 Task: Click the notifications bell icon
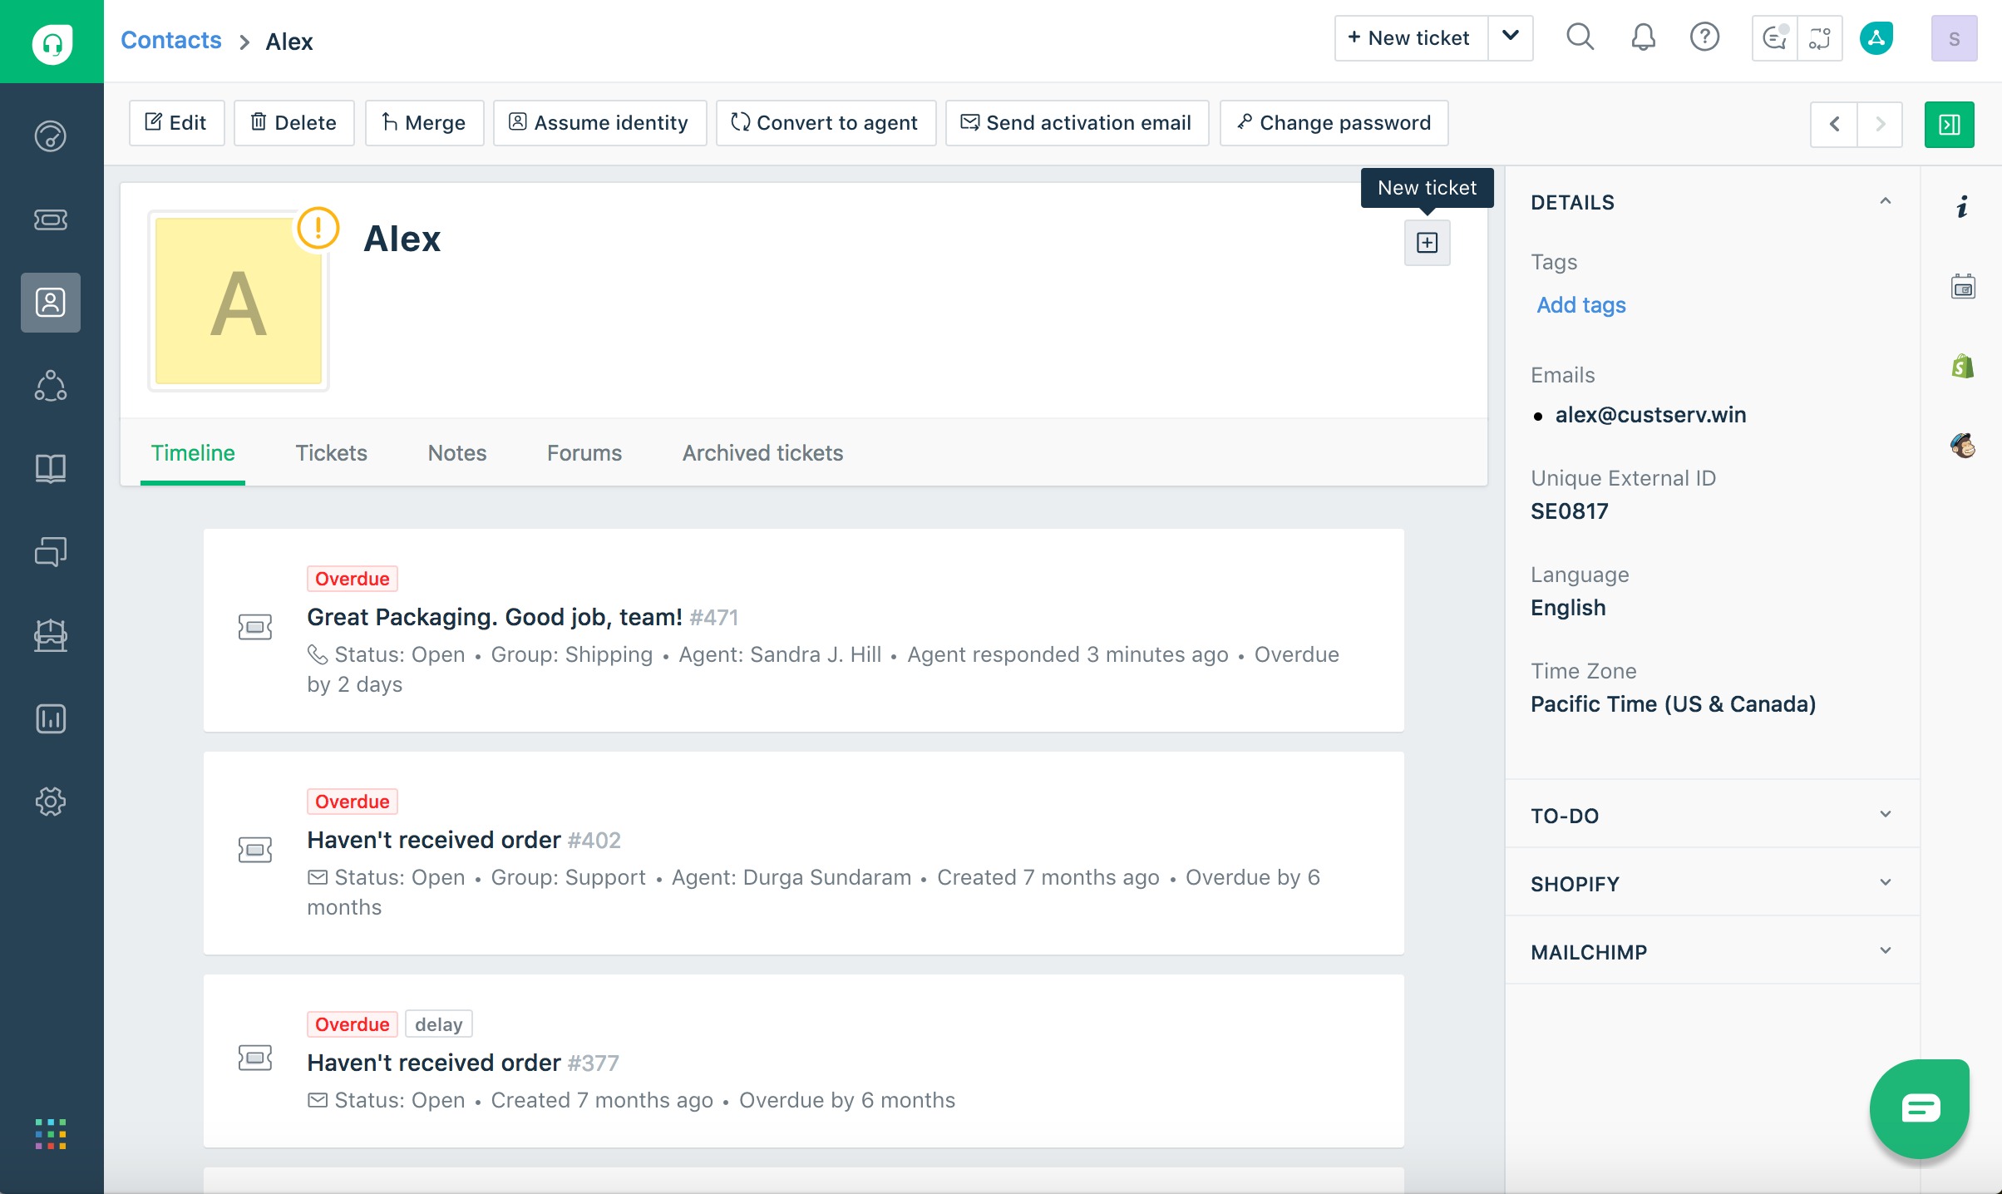pos(1643,37)
